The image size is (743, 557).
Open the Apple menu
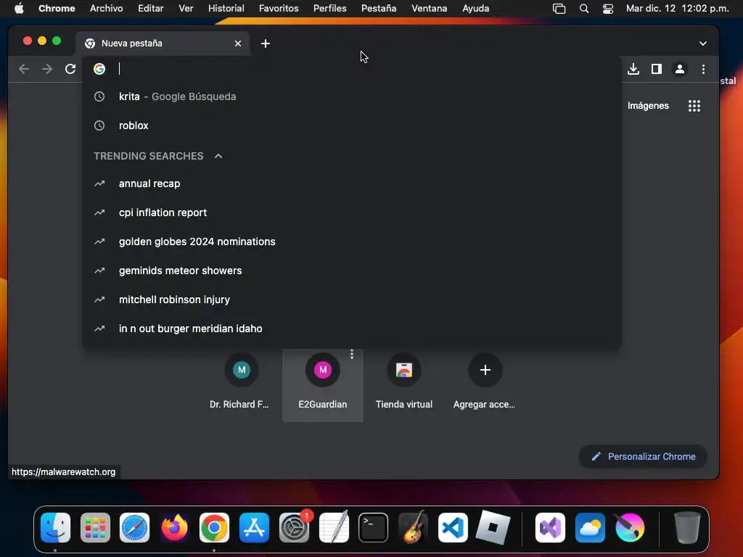click(19, 9)
